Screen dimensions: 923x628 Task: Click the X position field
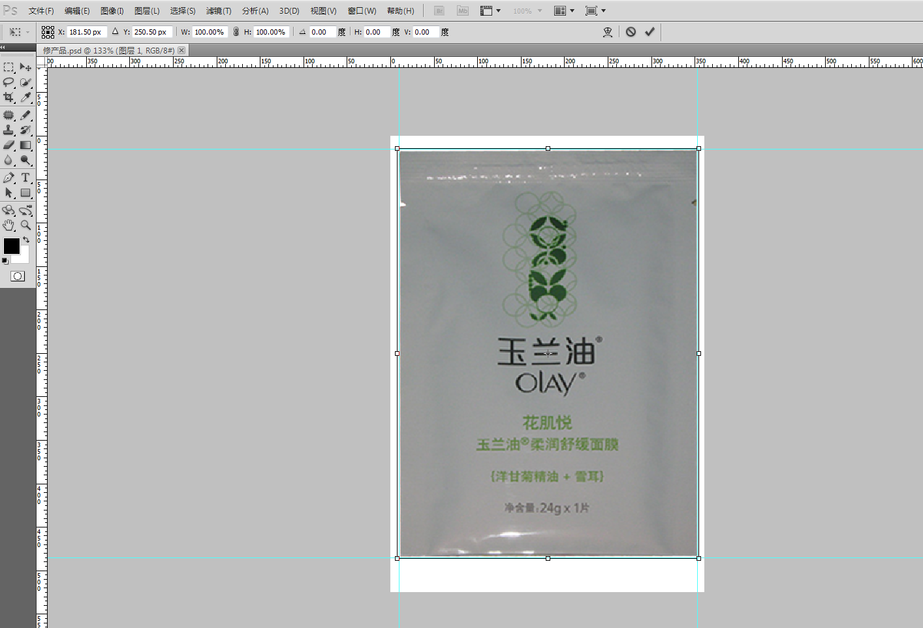(87, 32)
